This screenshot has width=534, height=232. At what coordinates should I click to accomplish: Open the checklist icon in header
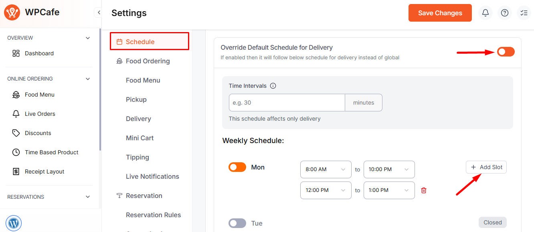click(x=524, y=13)
